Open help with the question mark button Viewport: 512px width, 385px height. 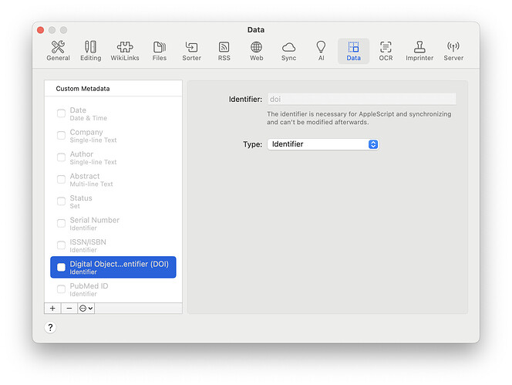[x=50, y=327]
